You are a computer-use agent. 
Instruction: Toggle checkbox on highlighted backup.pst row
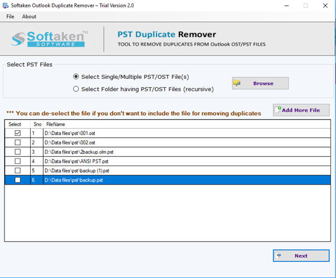coord(18,180)
